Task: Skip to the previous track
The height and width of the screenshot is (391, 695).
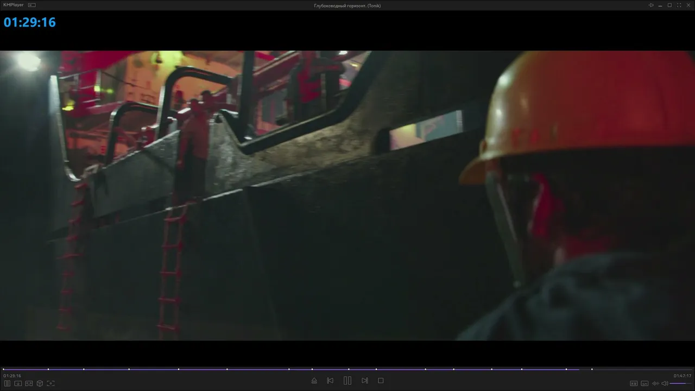Action: pos(330,381)
